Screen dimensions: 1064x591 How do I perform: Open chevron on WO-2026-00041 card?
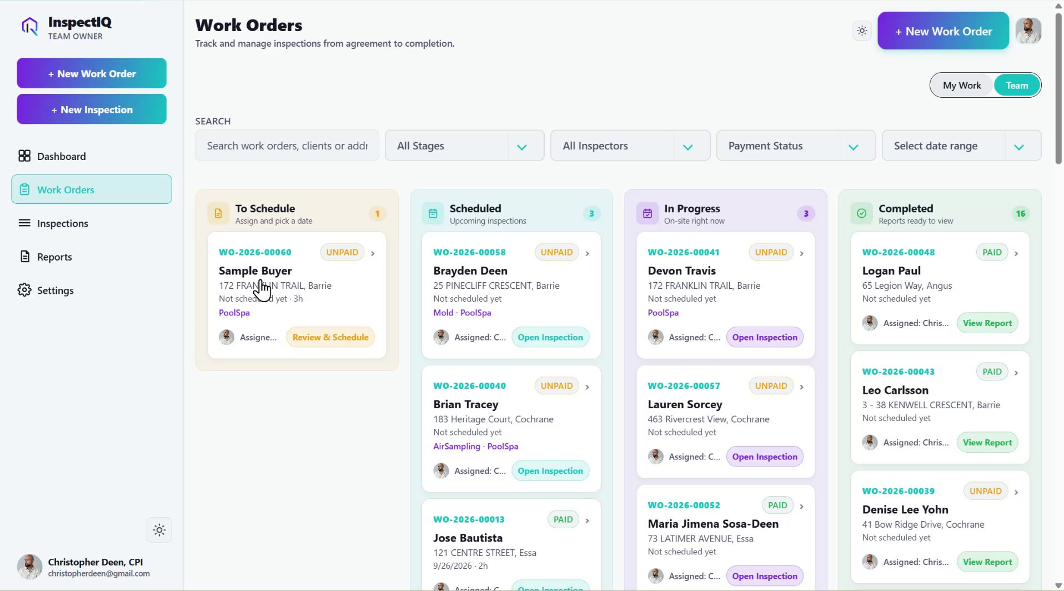point(801,253)
